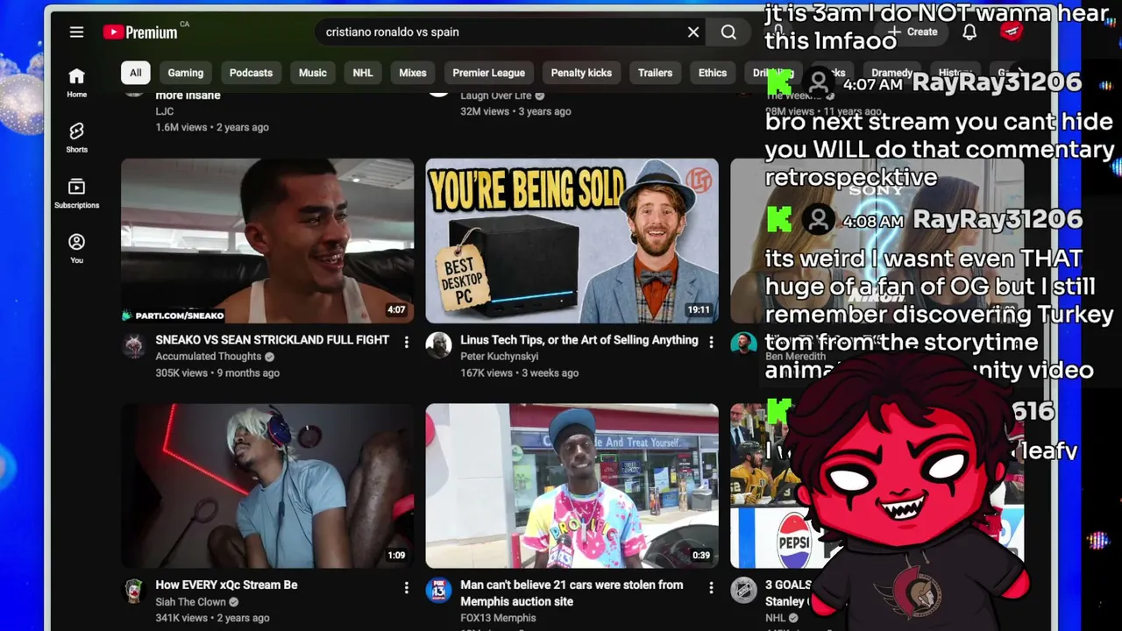Select the Podcasts filter chip
Image resolution: width=1122 pixels, height=631 pixels.
[251, 73]
